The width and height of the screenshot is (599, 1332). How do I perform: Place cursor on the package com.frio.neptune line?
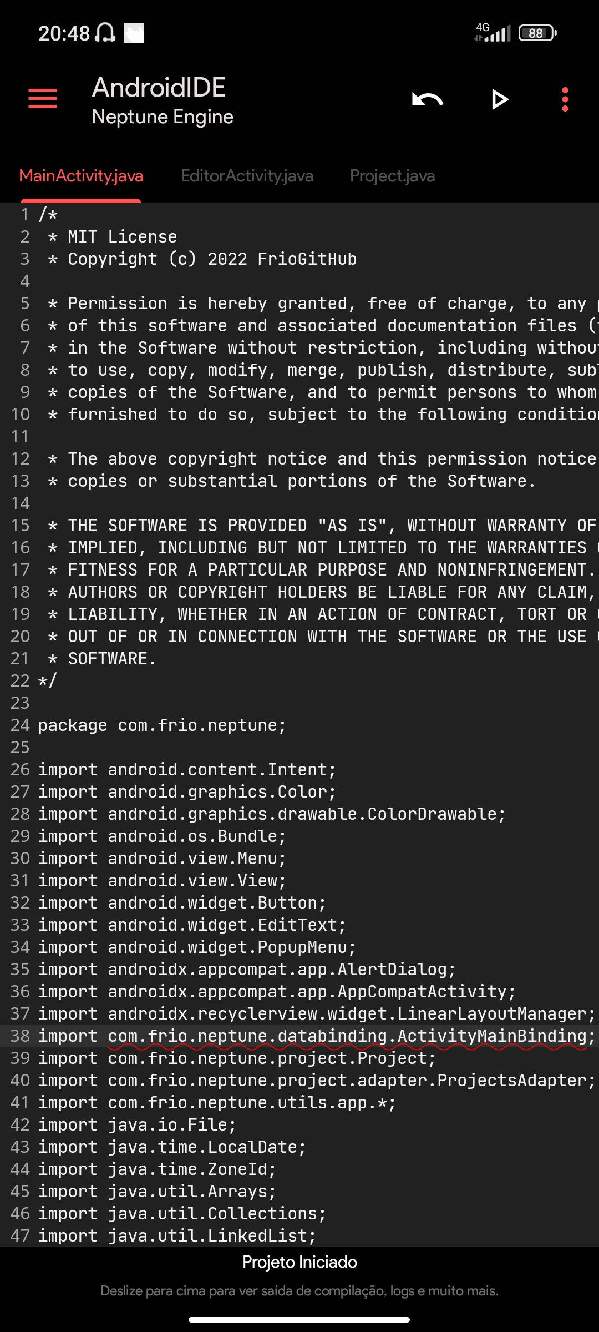[x=161, y=725]
